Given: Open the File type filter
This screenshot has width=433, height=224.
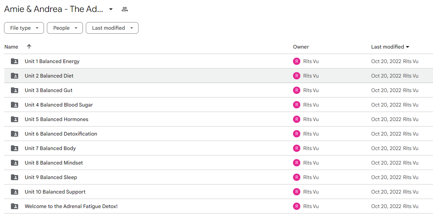Looking at the screenshot, I should (x=24, y=28).
